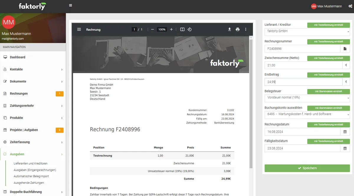Toggle the sidebar hamburger menu in top bar
This screenshot has height=196, width=354.
click(70, 5)
